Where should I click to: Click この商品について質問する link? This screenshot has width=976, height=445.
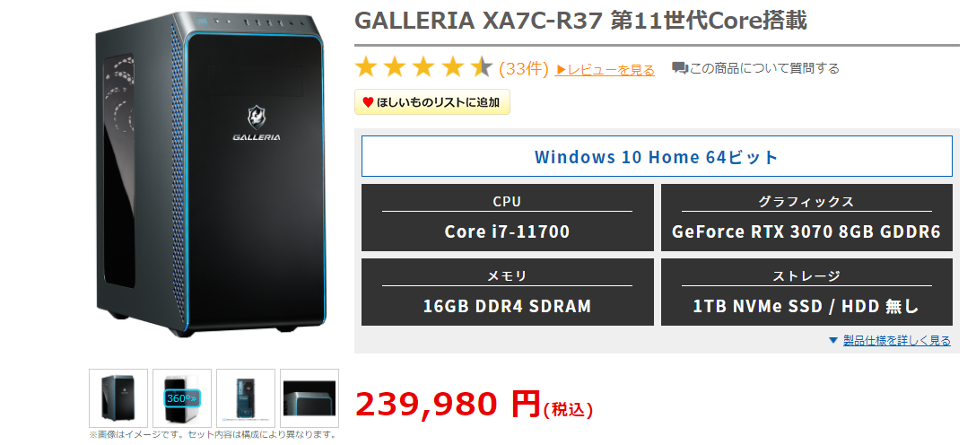(764, 68)
